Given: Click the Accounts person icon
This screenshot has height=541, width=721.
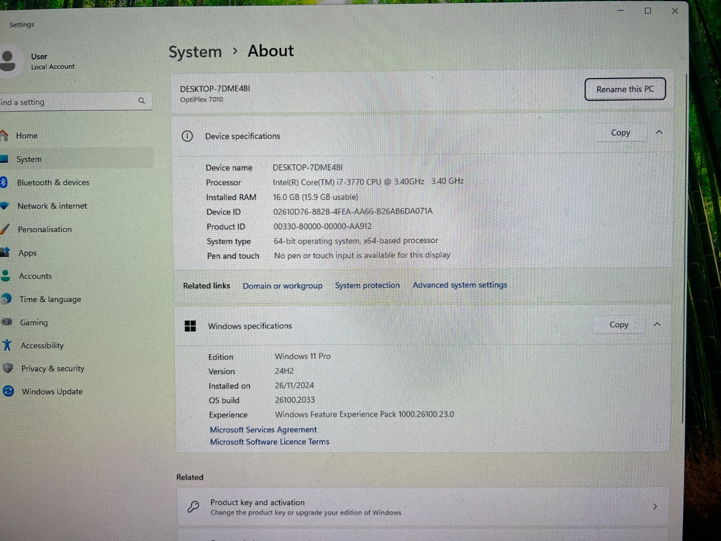Looking at the screenshot, I should click(x=6, y=275).
